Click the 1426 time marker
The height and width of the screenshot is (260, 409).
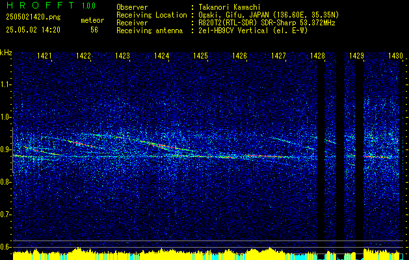(239, 56)
